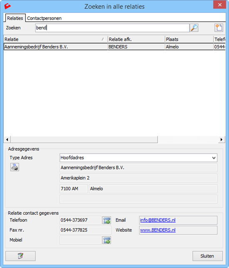The height and width of the screenshot is (268, 229).
Task: Click the new relation document icon
Action: click(x=219, y=28)
